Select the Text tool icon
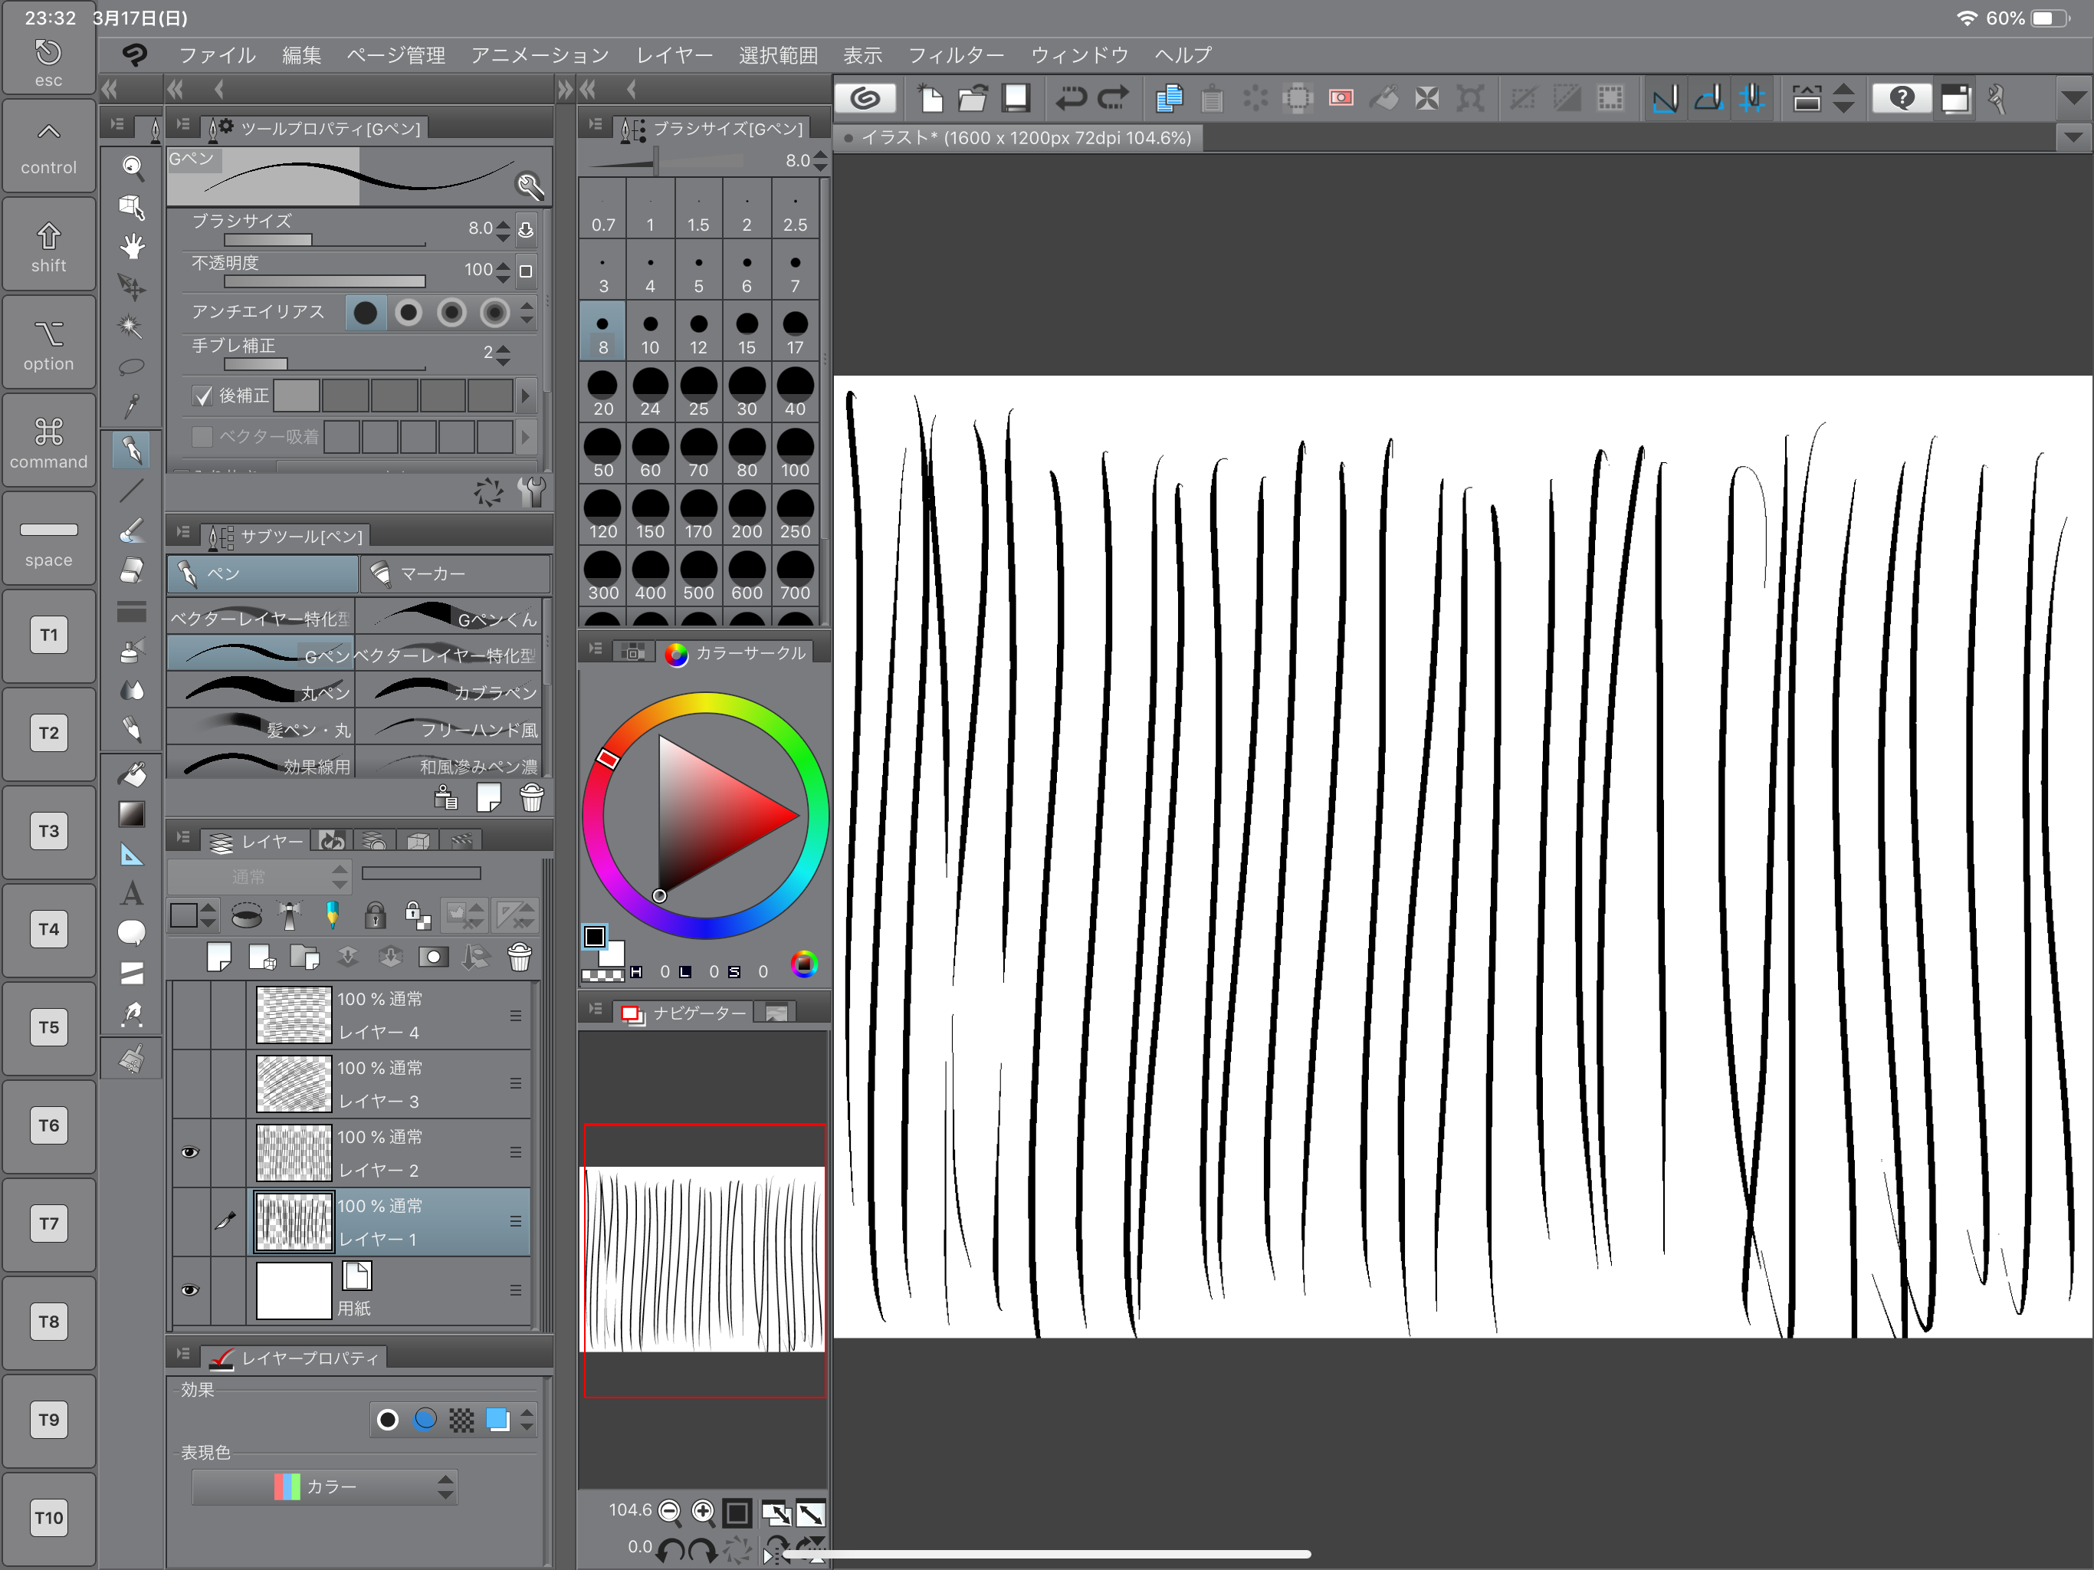Image resolution: width=2094 pixels, height=1570 pixels. [133, 893]
